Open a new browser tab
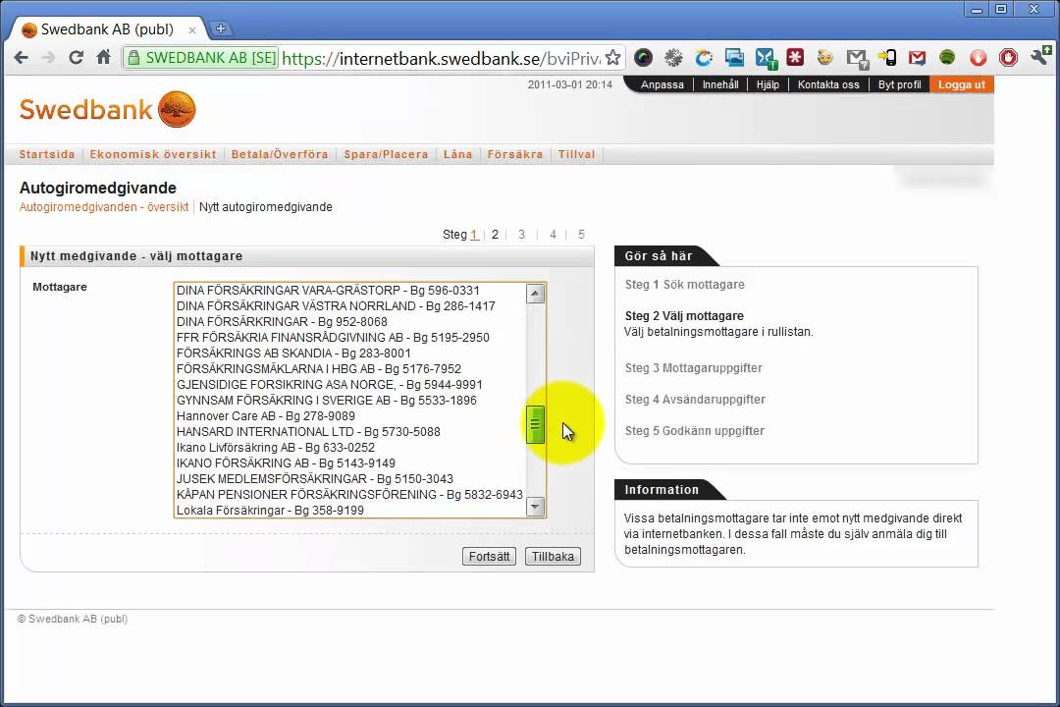 [221, 28]
